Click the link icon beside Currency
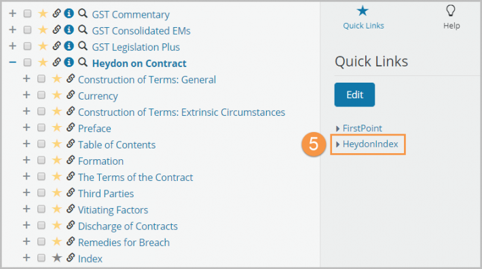Screen dimensions: 482x269 (71, 95)
